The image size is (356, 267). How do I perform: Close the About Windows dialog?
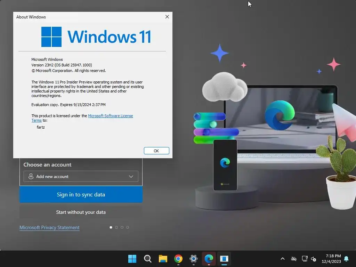pyautogui.click(x=167, y=17)
